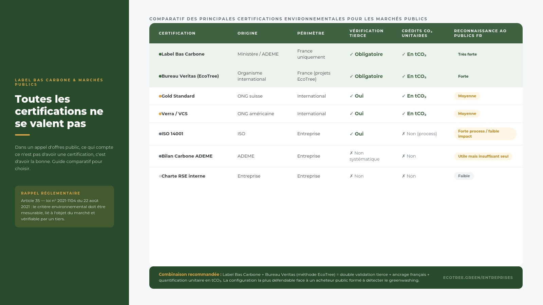Click the ORIGINE column header

pyautogui.click(x=247, y=33)
